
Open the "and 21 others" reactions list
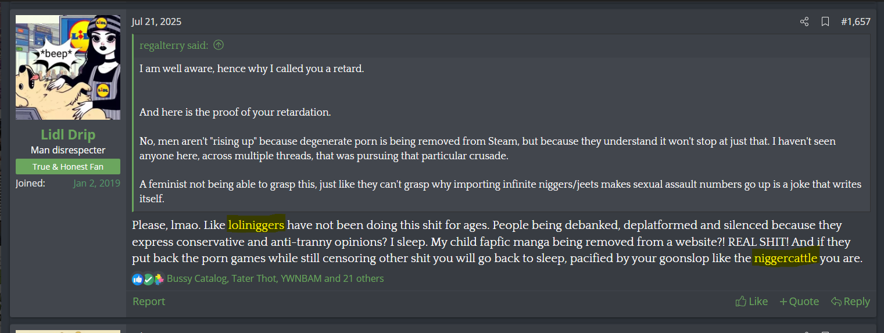354,278
